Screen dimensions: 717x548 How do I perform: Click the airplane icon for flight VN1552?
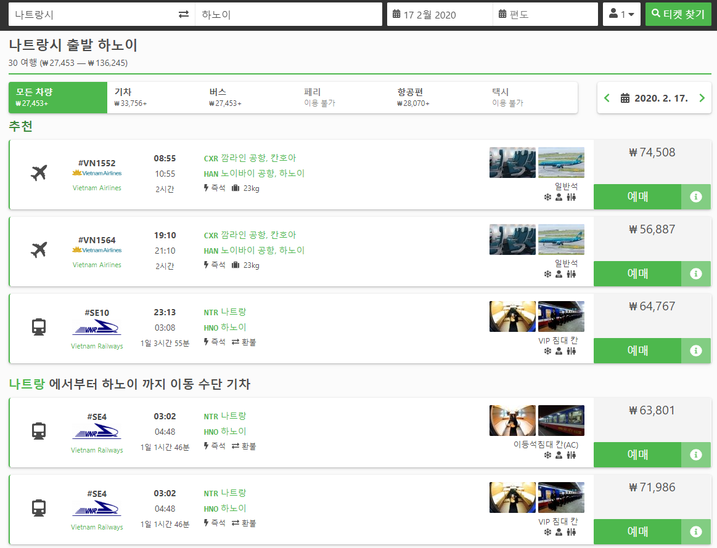pos(39,173)
